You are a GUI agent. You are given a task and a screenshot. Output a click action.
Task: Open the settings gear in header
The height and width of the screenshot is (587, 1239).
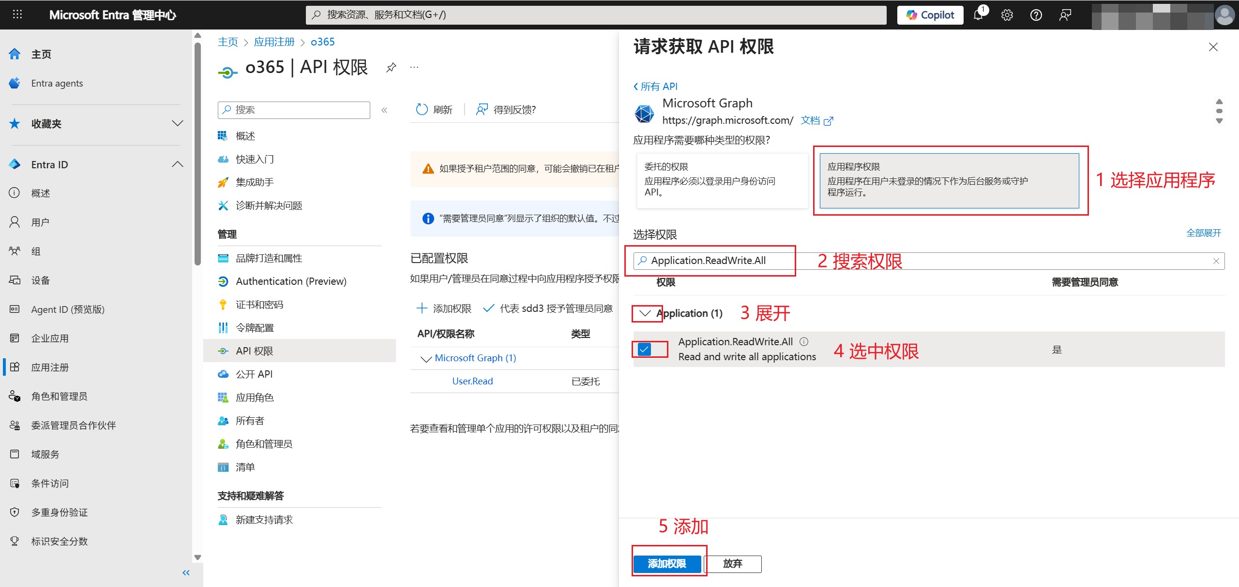point(1007,15)
